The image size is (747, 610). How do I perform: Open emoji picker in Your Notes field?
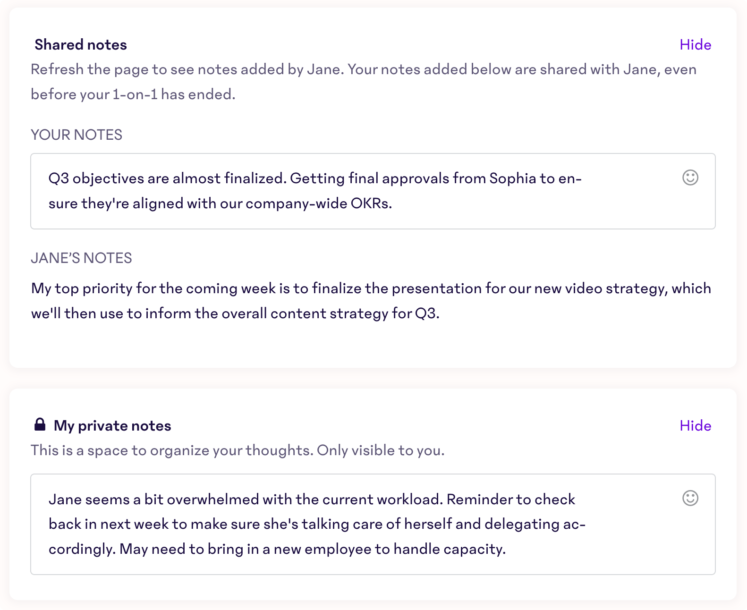point(690,178)
